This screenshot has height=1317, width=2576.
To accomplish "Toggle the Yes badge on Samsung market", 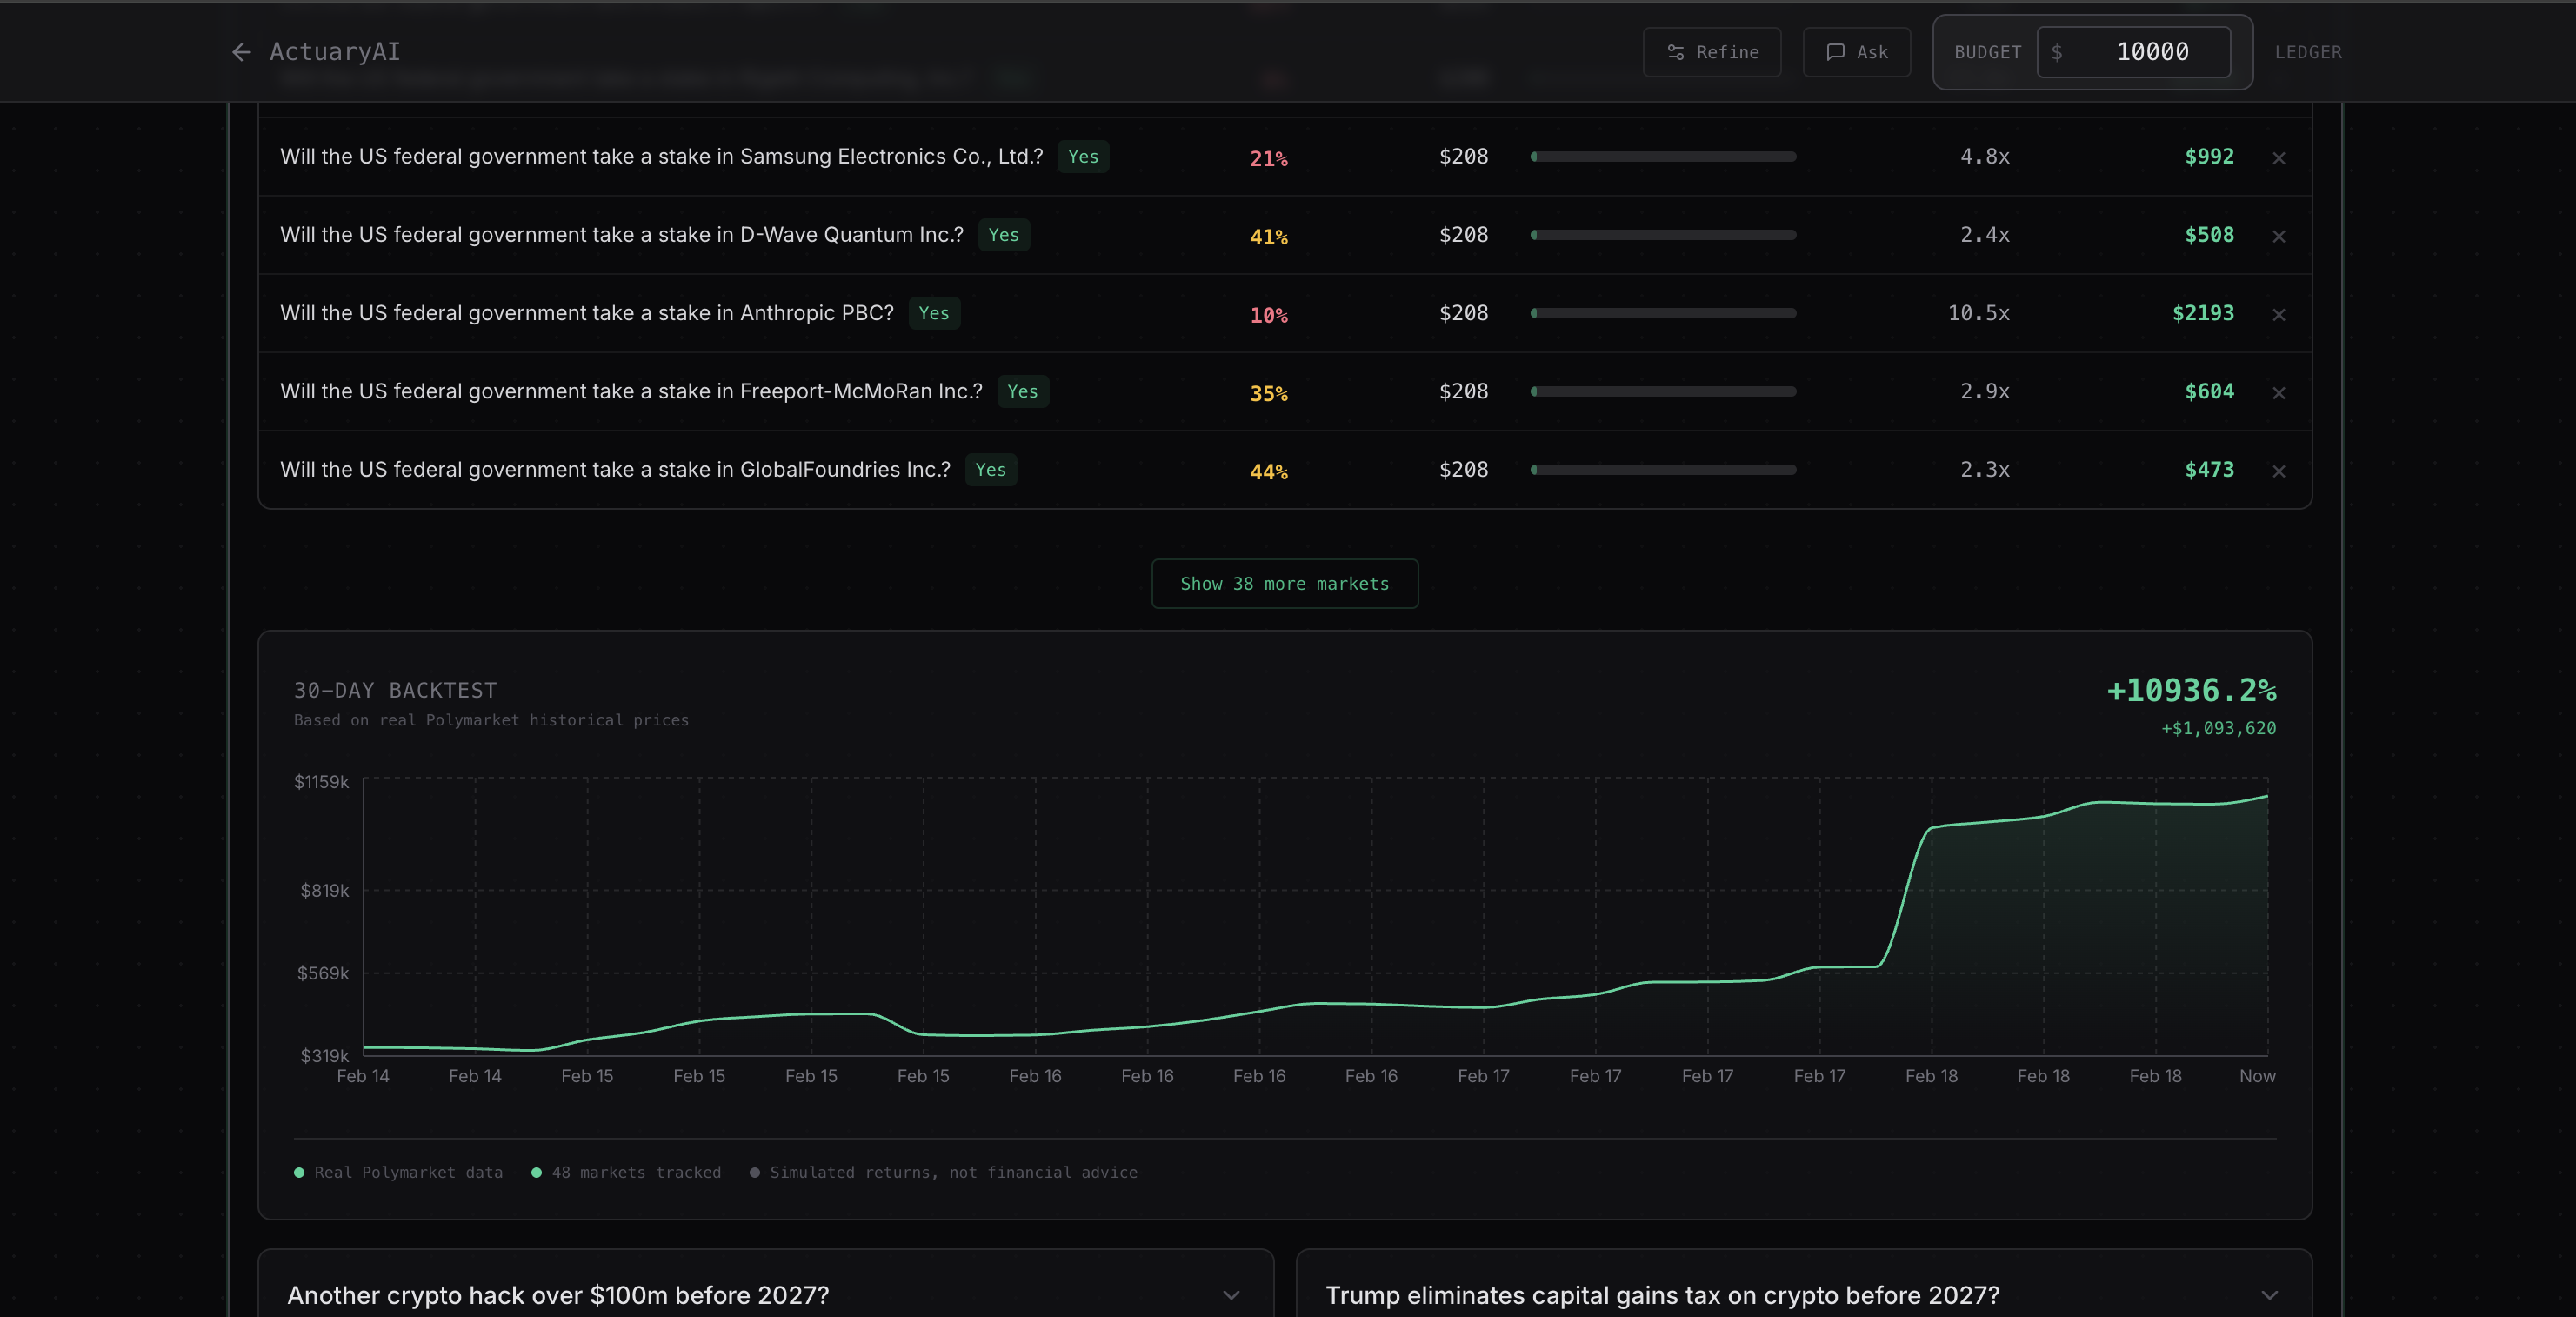I will tap(1082, 157).
